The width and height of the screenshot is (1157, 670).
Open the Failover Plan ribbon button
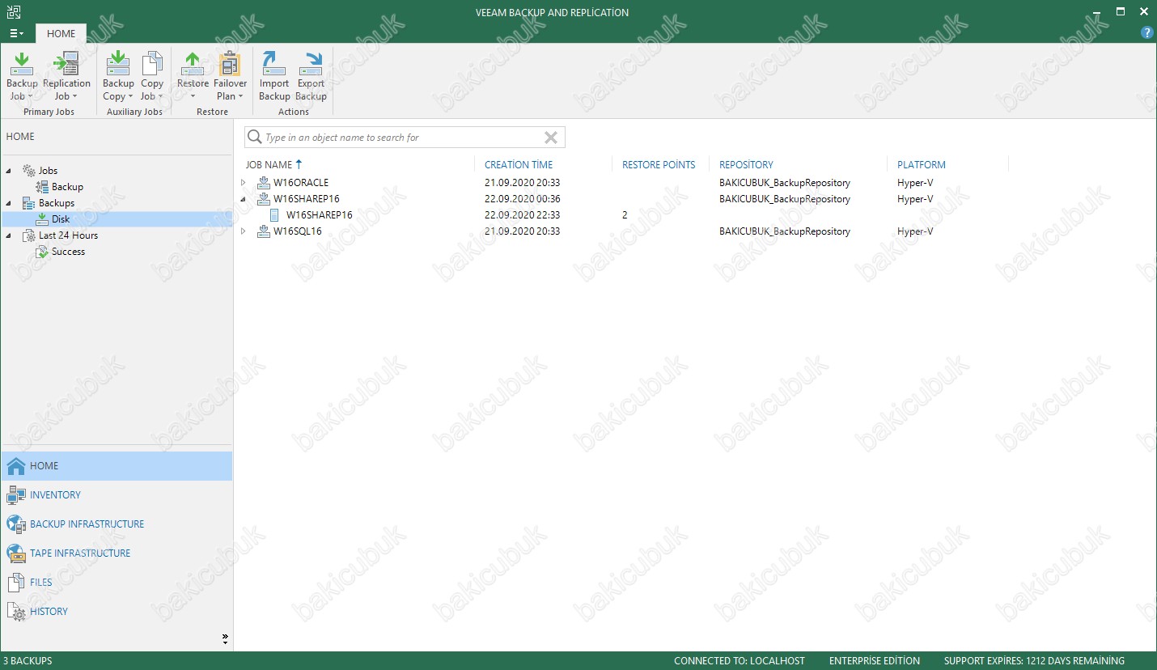click(230, 76)
